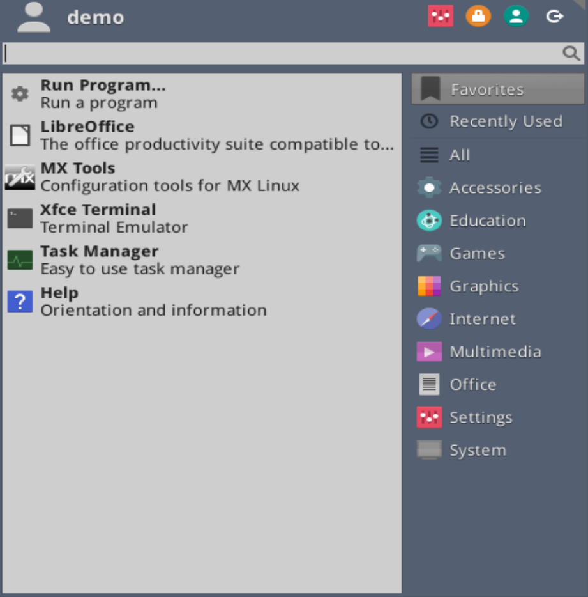Click the Xfce Terminal icon
This screenshot has height=597, width=588.
click(x=20, y=218)
